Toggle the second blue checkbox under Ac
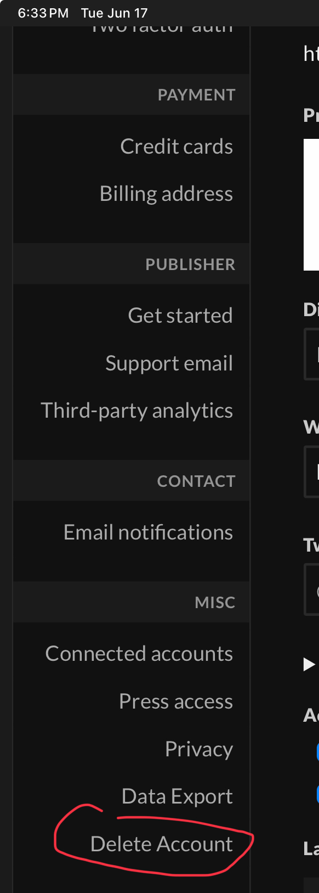The width and height of the screenshot is (319, 893). 318,794
